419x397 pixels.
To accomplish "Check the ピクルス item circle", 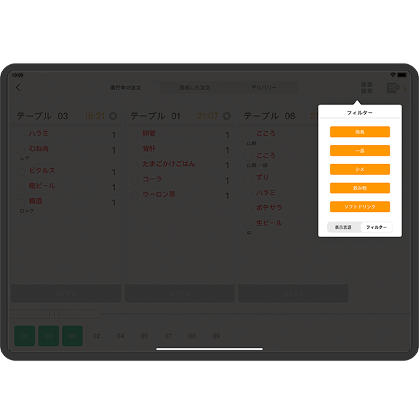I will pyautogui.click(x=21, y=172).
